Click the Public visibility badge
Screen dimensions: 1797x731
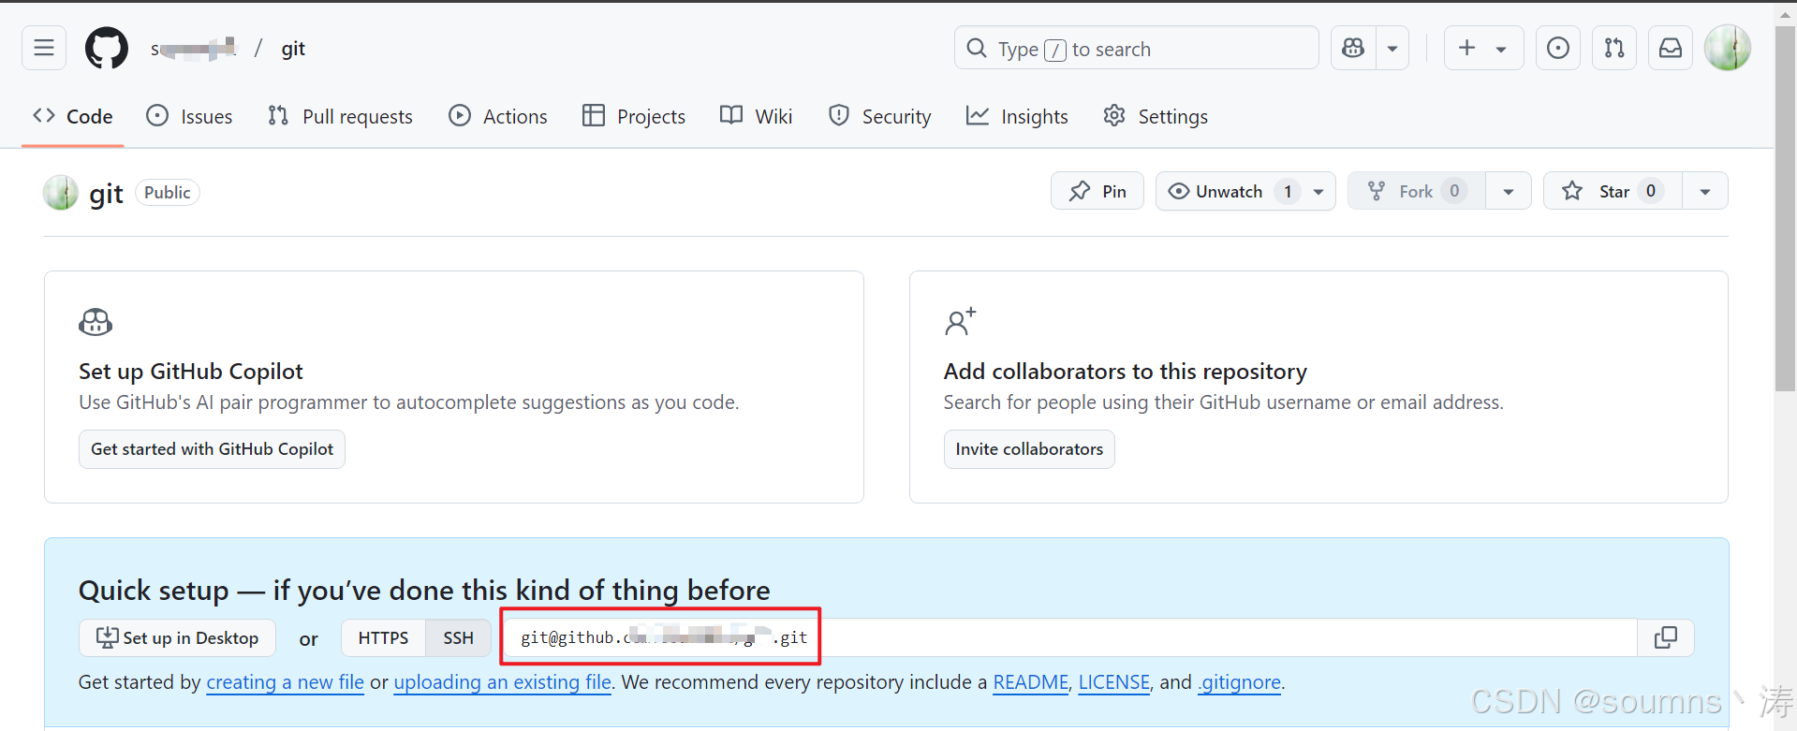click(168, 192)
